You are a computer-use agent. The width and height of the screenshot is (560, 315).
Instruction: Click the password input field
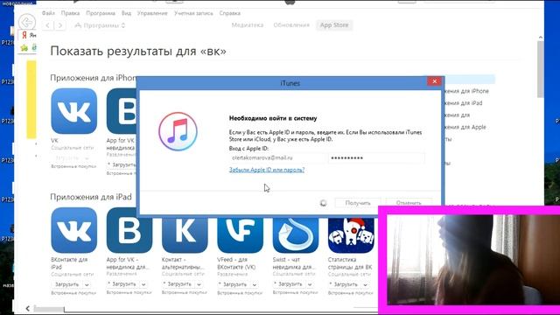coord(376,157)
